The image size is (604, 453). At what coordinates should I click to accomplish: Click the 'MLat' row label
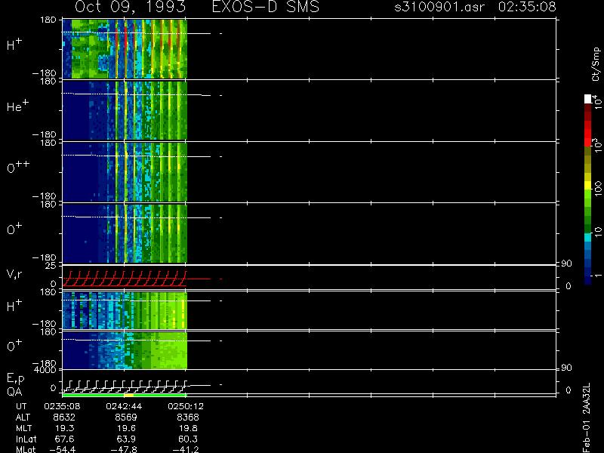(26, 449)
